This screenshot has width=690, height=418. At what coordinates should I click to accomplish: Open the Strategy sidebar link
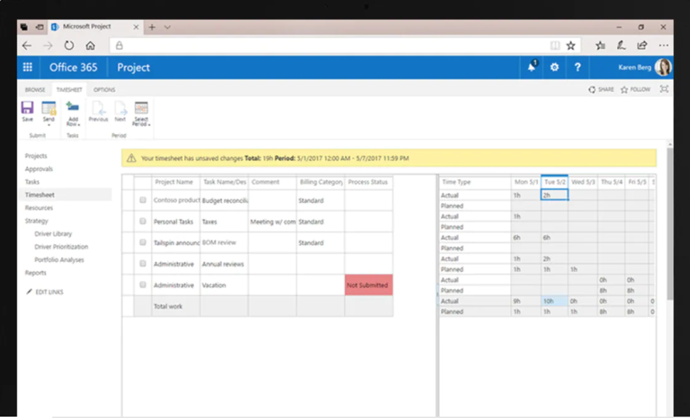coord(37,221)
